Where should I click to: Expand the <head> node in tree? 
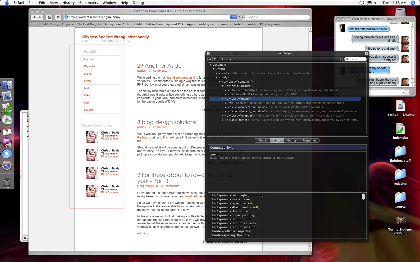point(217,73)
